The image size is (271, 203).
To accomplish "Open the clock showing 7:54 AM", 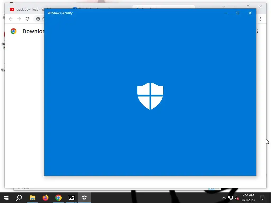I will [248, 198].
